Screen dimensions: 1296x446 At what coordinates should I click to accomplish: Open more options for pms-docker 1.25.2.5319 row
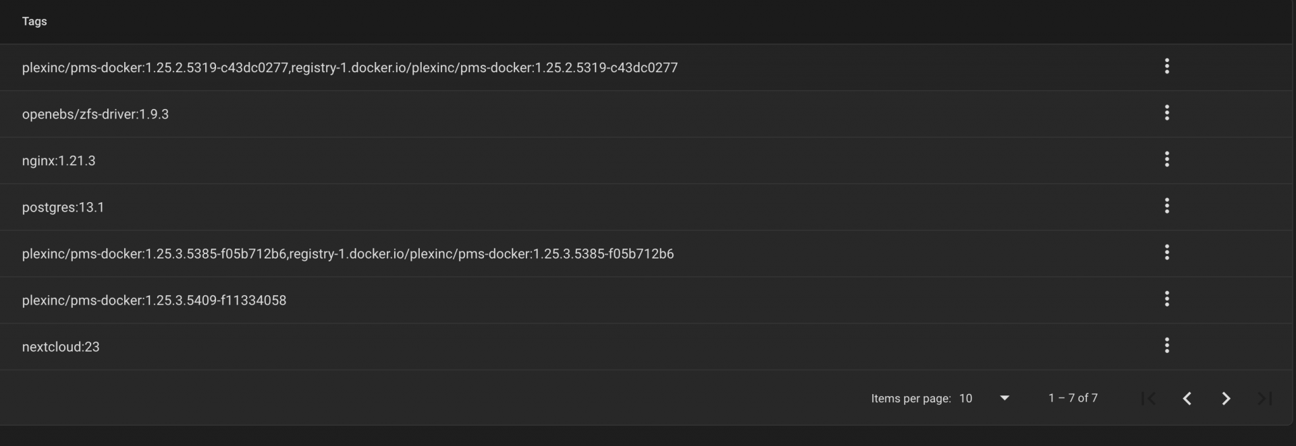(1166, 67)
